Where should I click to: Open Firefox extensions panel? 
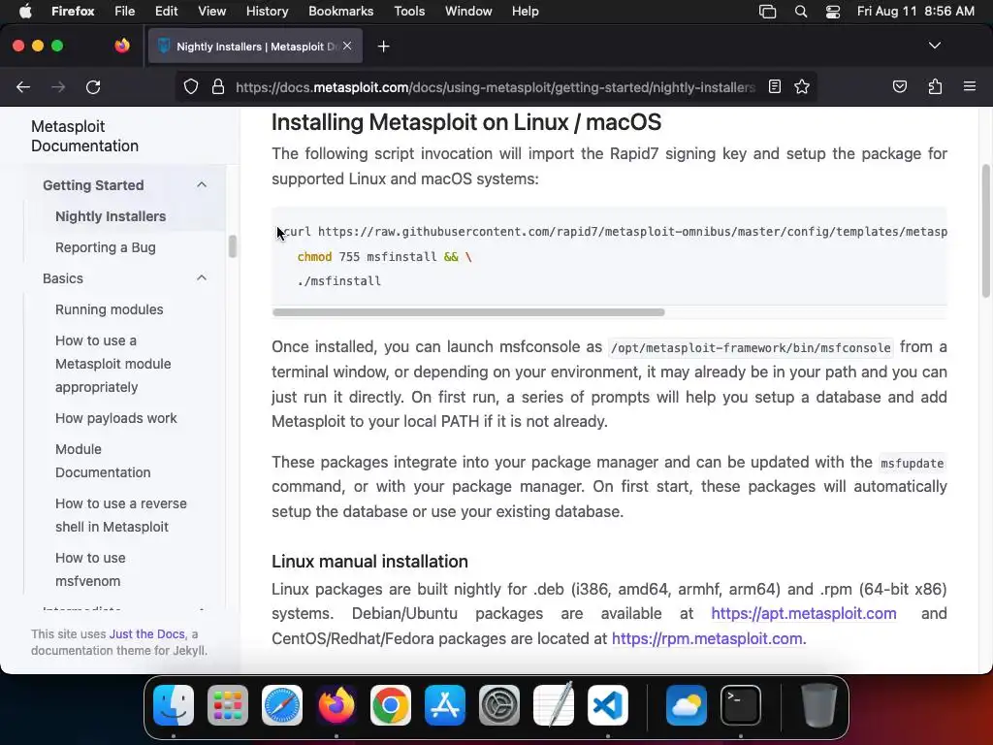pos(935,86)
